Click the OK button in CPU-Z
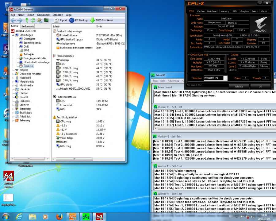 [260, 87]
